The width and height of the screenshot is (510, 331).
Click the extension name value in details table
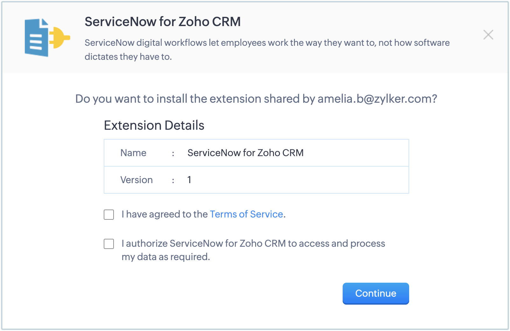(x=245, y=153)
